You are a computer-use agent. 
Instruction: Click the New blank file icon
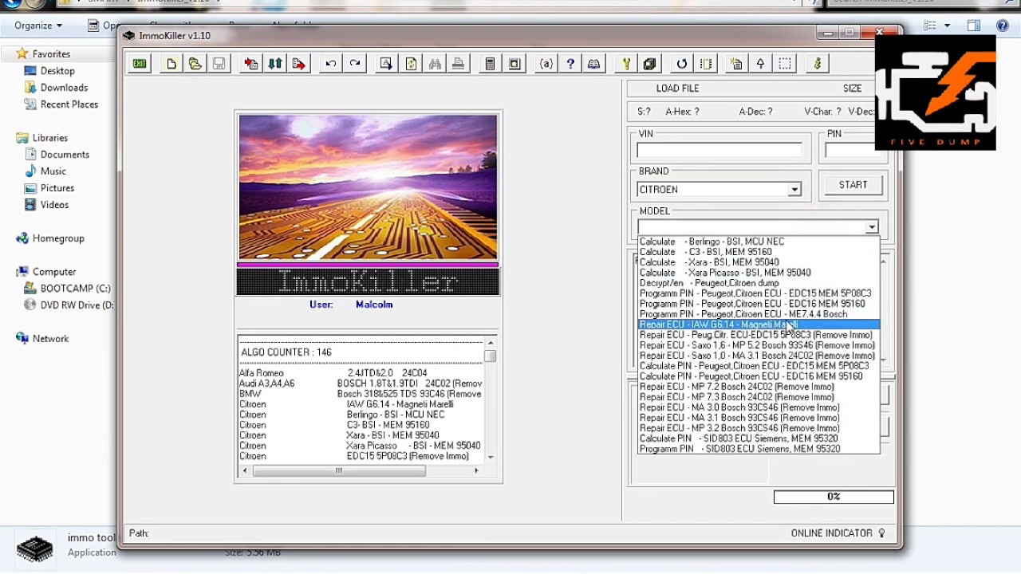(x=171, y=64)
